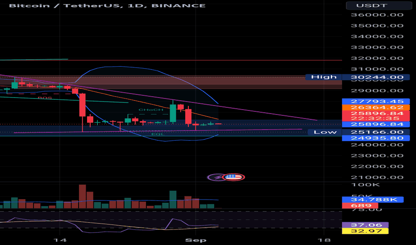Select the Low price label
416x245 pixels.
coord(325,132)
